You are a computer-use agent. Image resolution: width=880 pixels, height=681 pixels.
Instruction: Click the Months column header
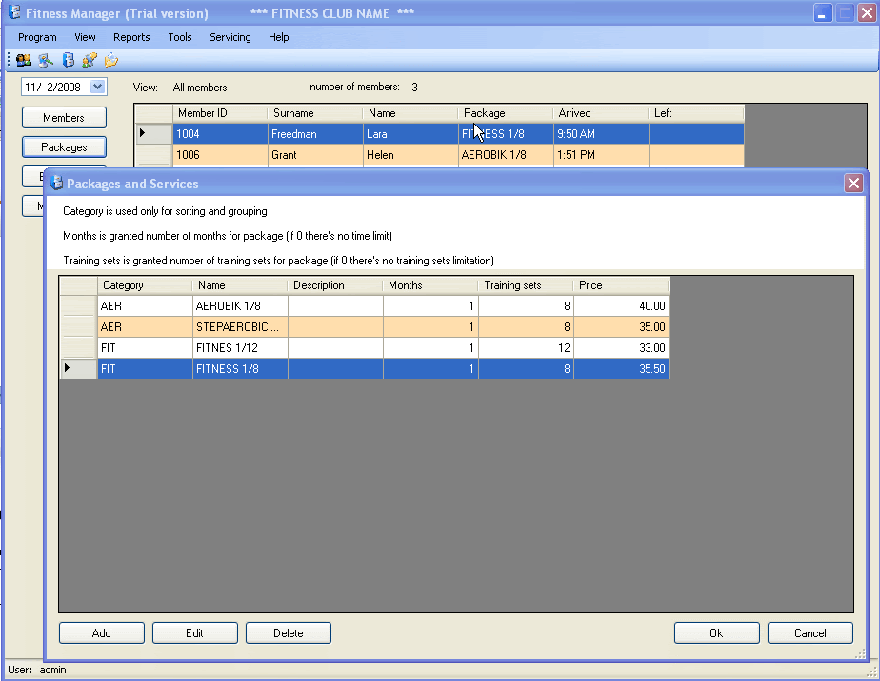[430, 285]
